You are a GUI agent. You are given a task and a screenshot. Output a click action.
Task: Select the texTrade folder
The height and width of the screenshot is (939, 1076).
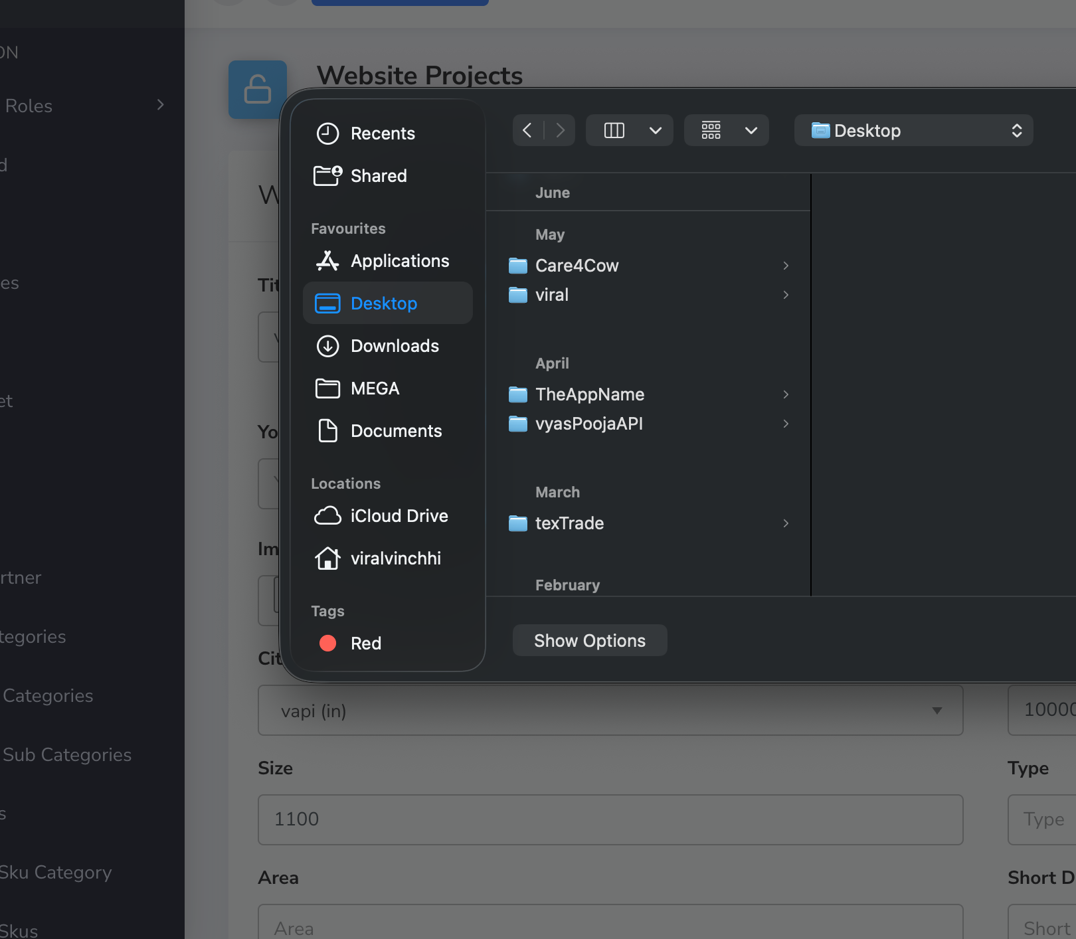569,523
